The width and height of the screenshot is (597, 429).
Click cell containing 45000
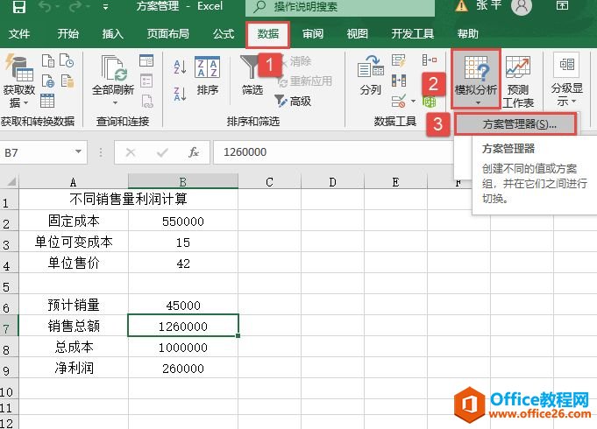tap(183, 305)
